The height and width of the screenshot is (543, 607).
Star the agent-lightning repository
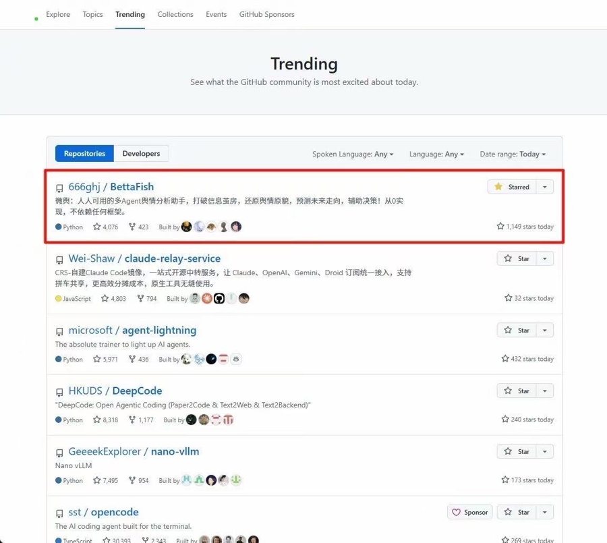517,331
